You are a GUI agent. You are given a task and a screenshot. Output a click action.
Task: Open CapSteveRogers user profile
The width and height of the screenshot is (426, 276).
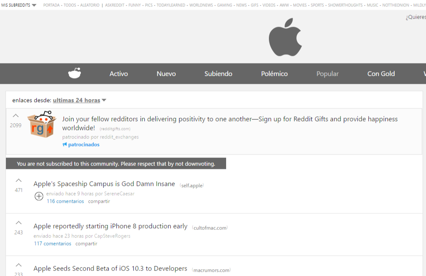tap(112, 236)
